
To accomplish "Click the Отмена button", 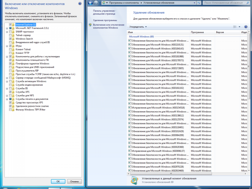I will click(x=74, y=181).
